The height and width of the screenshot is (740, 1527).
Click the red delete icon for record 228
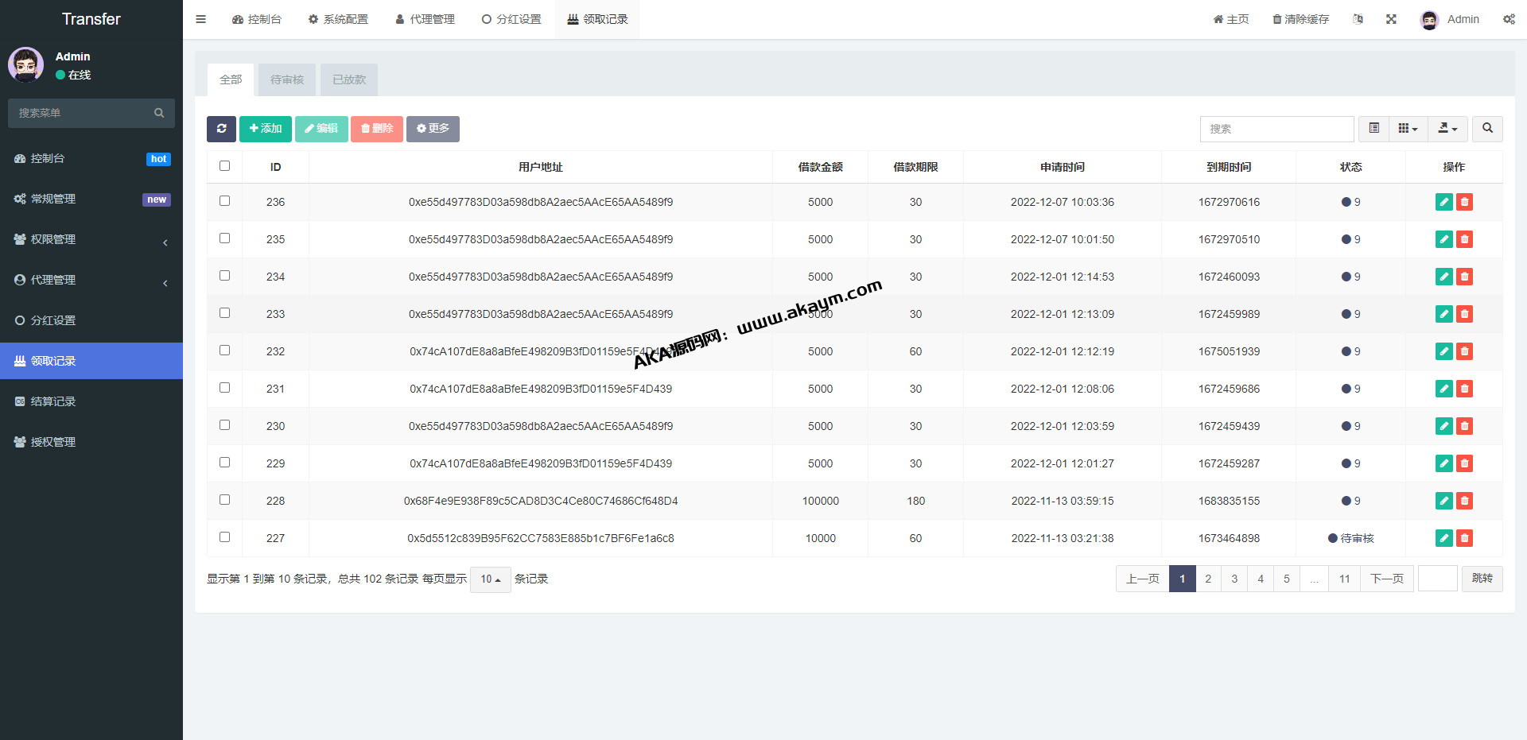1464,501
